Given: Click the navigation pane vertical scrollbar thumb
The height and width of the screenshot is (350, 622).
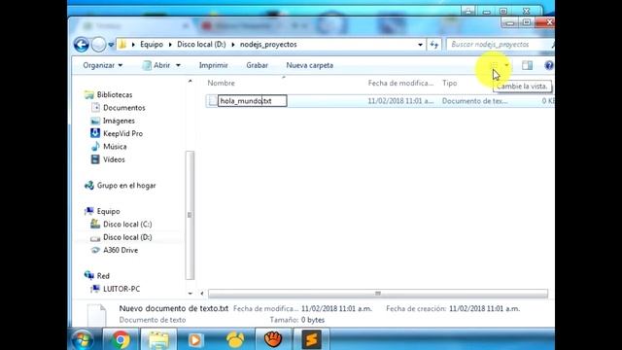Looking at the screenshot, I should point(190,215).
